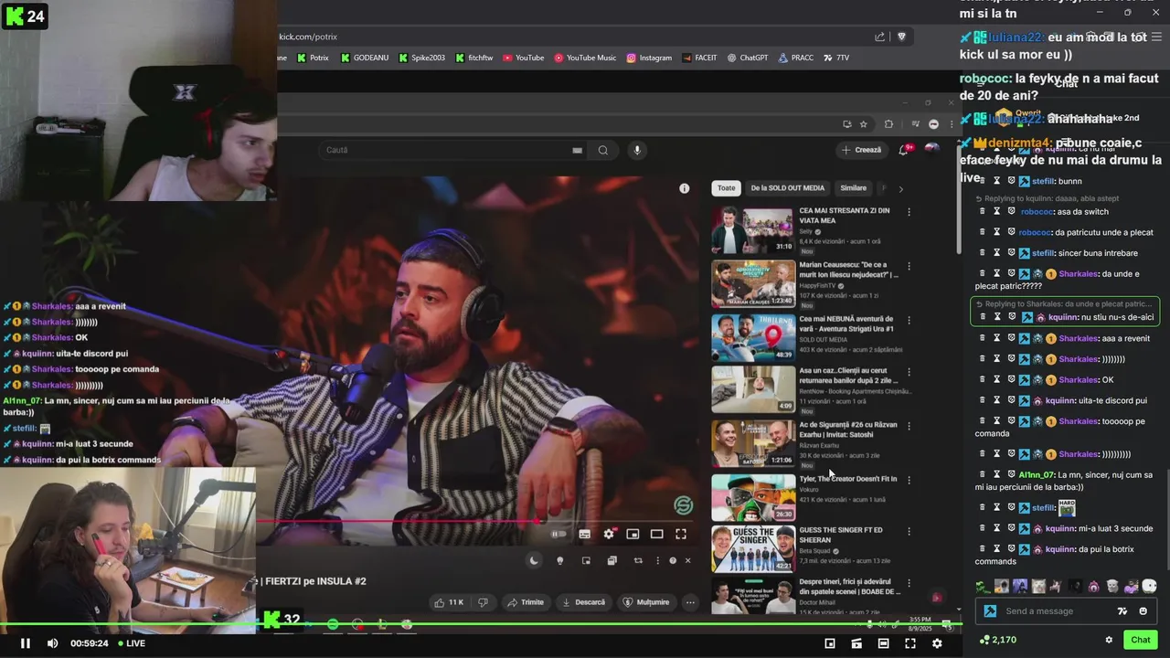Like the video with 11 K button
Image resolution: width=1170 pixels, height=658 pixels.
click(449, 602)
